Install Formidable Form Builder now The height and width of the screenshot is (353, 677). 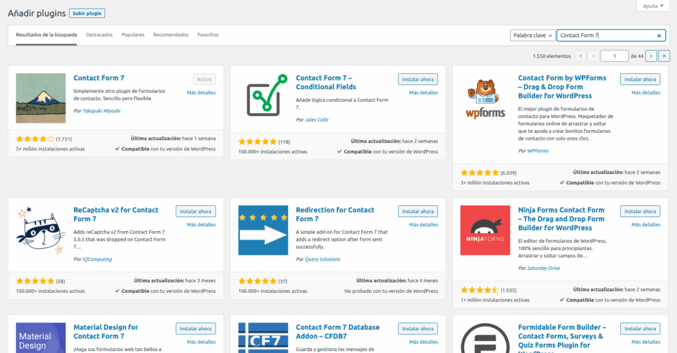tap(640, 329)
